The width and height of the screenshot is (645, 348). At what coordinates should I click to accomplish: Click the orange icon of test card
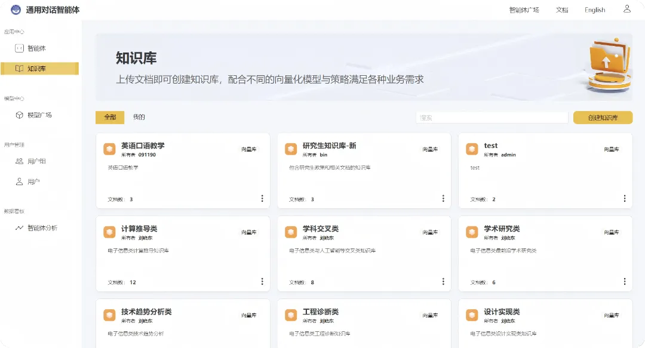pyautogui.click(x=472, y=149)
